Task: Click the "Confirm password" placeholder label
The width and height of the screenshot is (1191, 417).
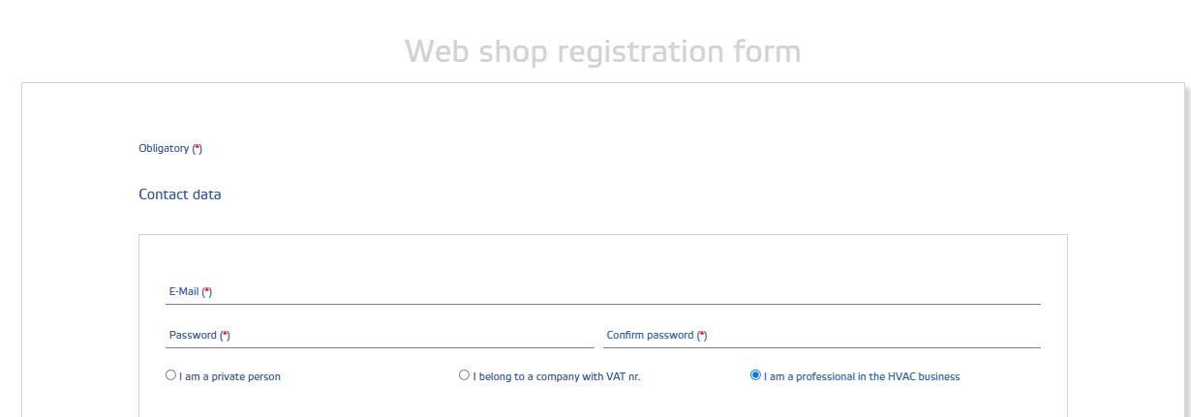Action: click(x=650, y=335)
